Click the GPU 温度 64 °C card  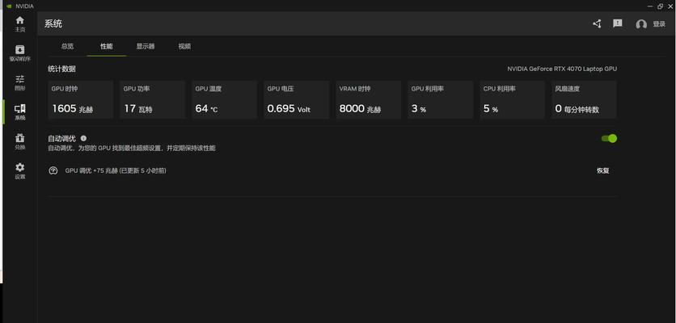coord(225,99)
